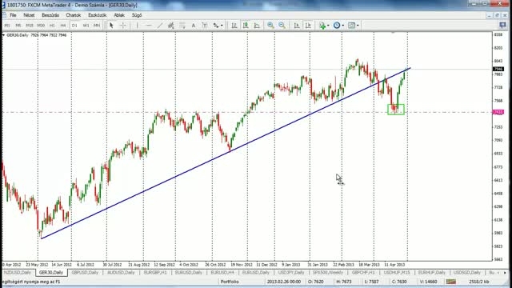Toggle the D1 timeframe button
The width and height of the screenshot is (512, 288).
point(74,25)
